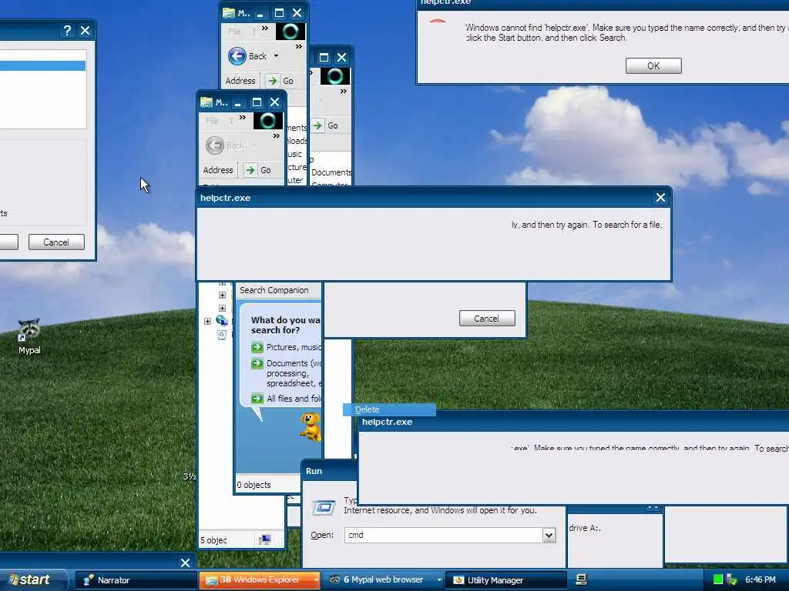Open the Start menu
Image resolution: width=789 pixels, height=591 pixels.
coord(34,579)
